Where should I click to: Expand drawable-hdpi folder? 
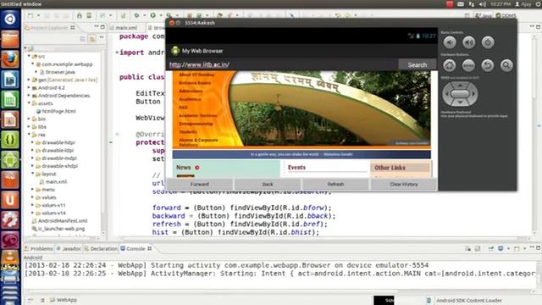(x=33, y=142)
